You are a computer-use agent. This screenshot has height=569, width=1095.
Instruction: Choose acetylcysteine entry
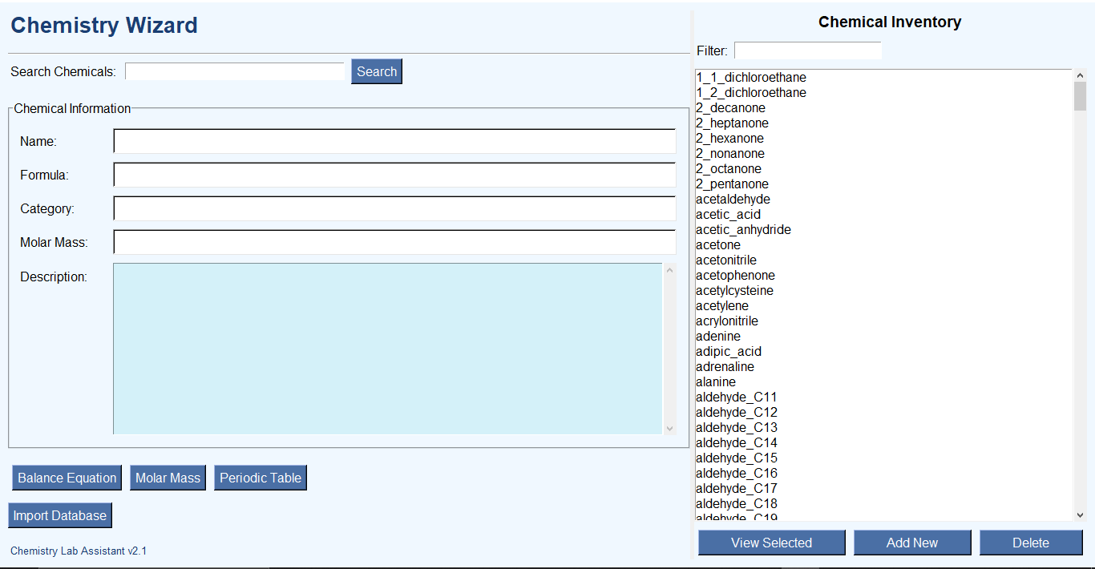pos(884,291)
